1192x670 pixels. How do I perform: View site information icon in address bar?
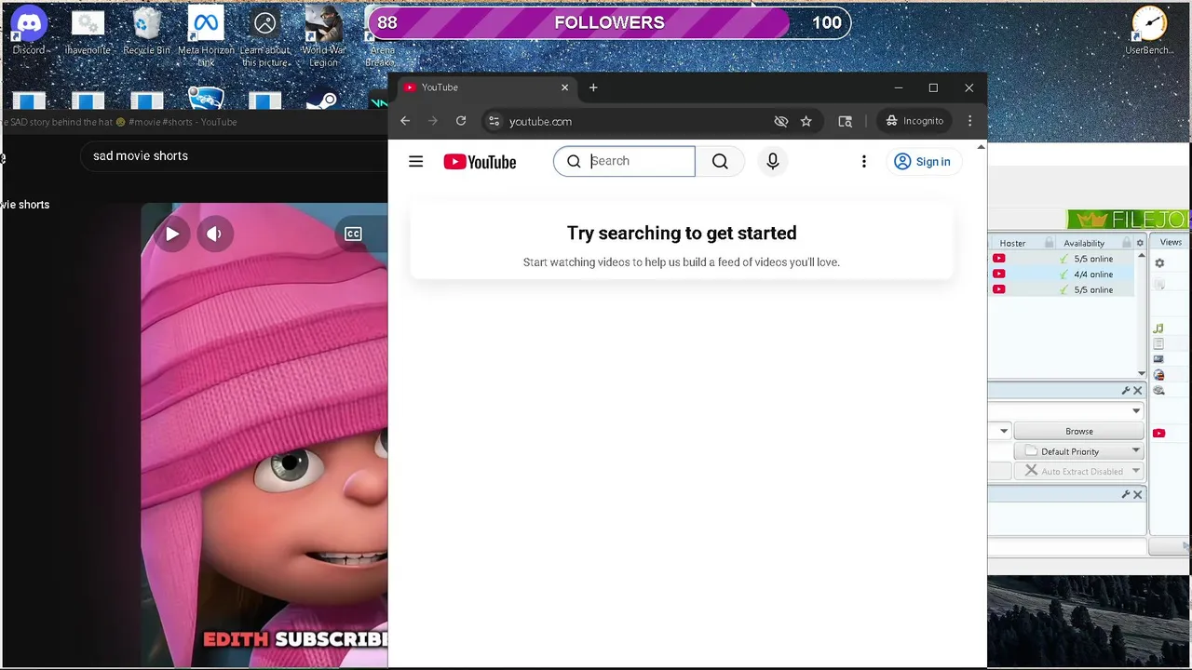click(494, 121)
